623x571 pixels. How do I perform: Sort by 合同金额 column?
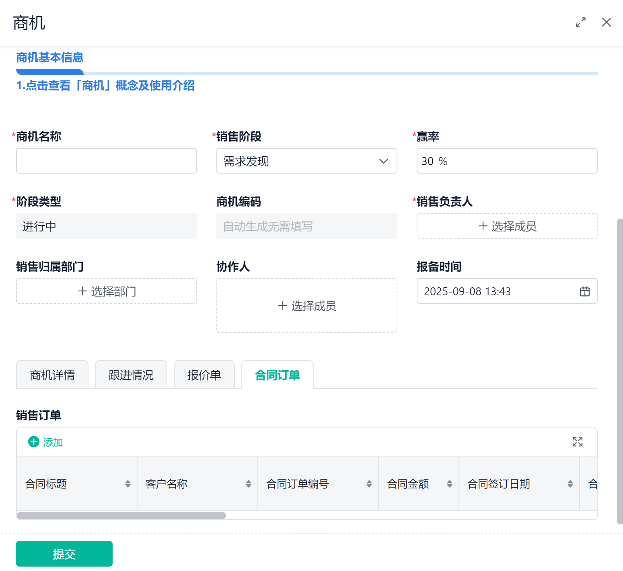tap(450, 484)
